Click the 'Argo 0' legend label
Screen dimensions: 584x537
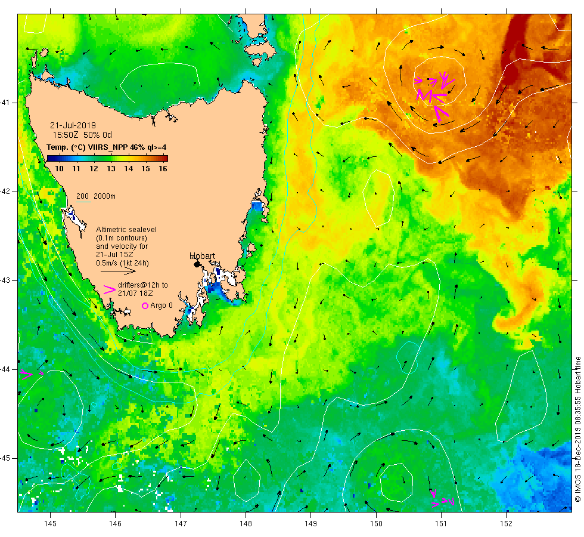coord(161,305)
